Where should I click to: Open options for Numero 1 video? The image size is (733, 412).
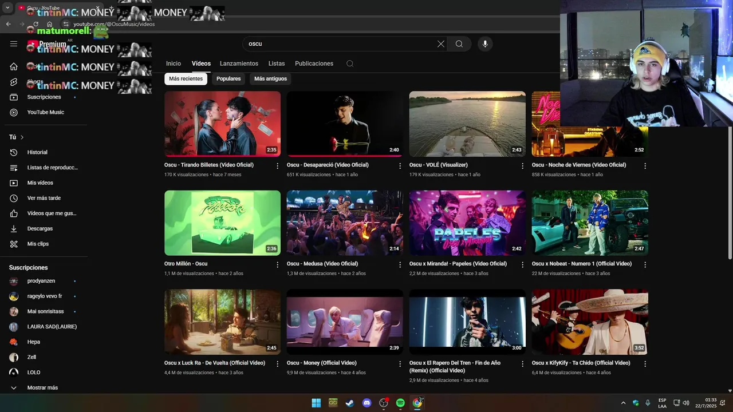point(645,265)
